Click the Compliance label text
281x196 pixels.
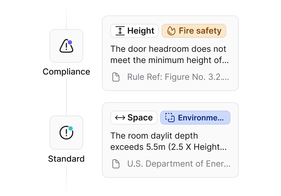(66, 72)
